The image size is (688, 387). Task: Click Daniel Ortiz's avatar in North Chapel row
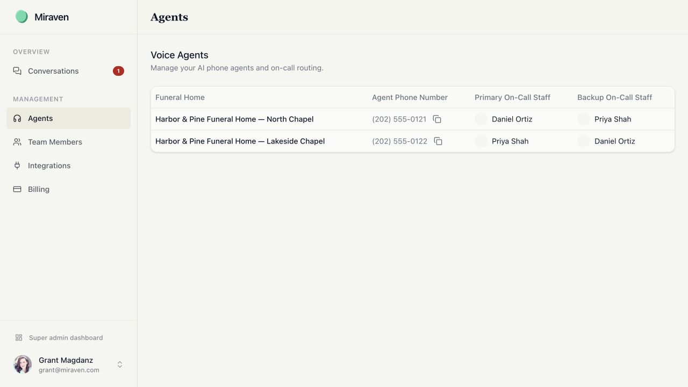[x=481, y=119]
